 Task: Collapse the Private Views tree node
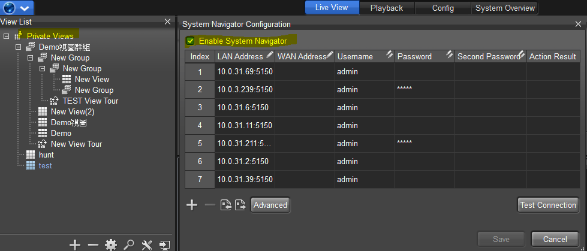[6, 36]
